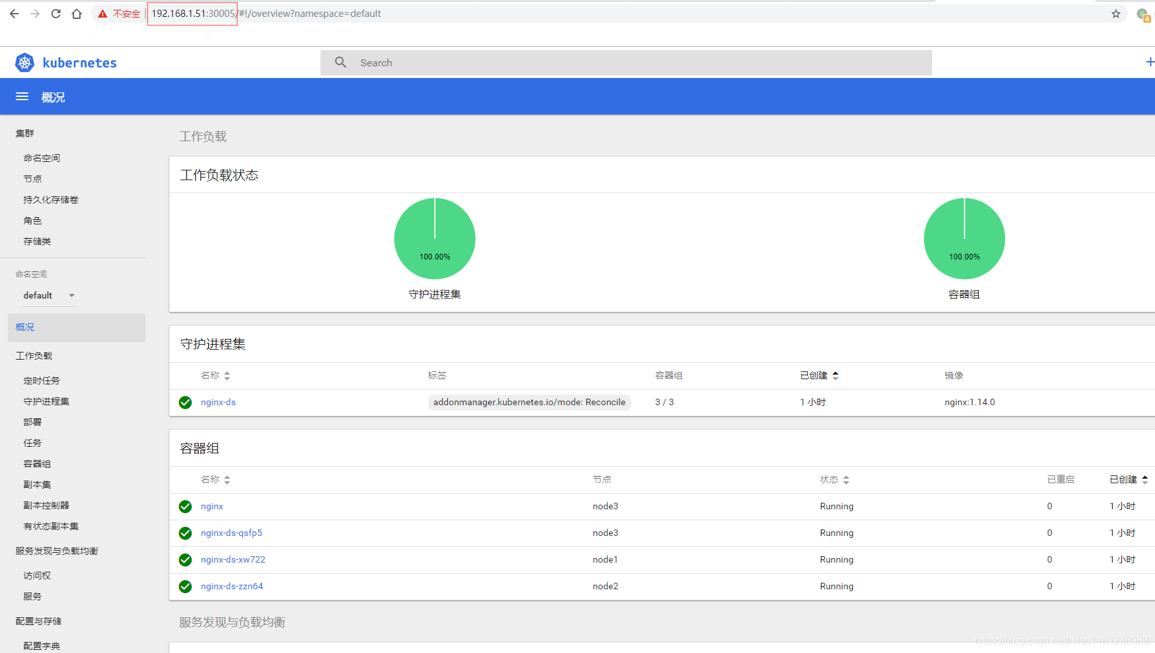
Task: Open 节点 nodes menu item
Action: point(32,179)
